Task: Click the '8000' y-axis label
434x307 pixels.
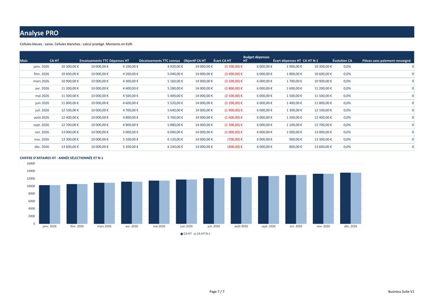Action: point(32,193)
